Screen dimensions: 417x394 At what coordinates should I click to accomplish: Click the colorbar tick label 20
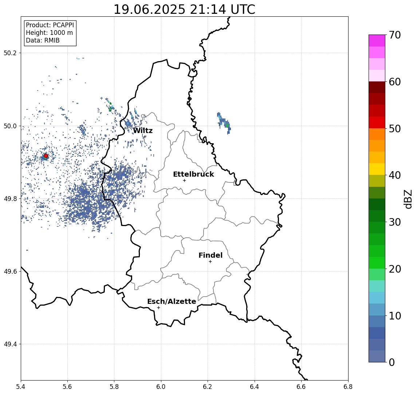395,269
